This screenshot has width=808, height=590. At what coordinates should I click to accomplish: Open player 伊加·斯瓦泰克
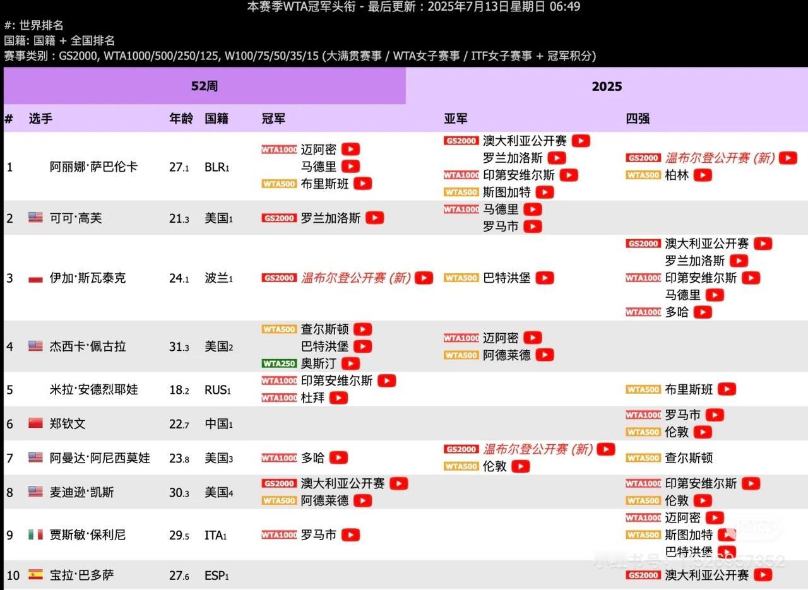88,278
